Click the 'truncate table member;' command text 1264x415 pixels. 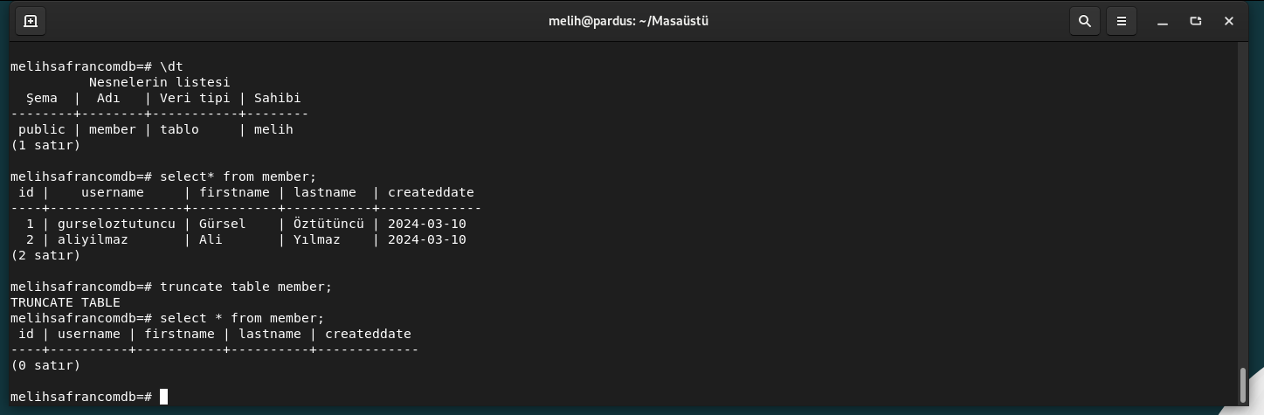(x=246, y=287)
